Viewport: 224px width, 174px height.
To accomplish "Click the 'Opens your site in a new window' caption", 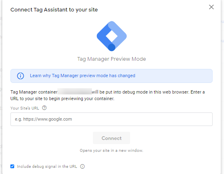I will tap(112, 151).
